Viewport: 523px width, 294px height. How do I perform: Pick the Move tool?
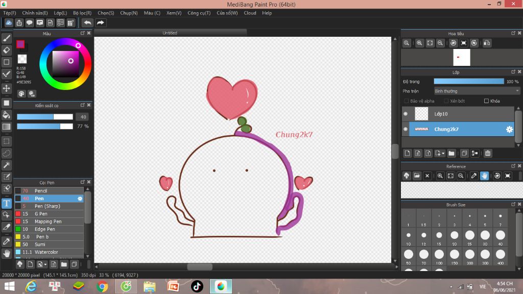click(6, 88)
